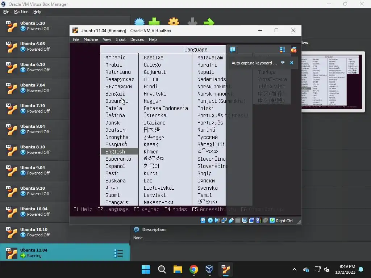371x278 pixels.
Task: Click the delete all notifications icon
Action: (293, 50)
